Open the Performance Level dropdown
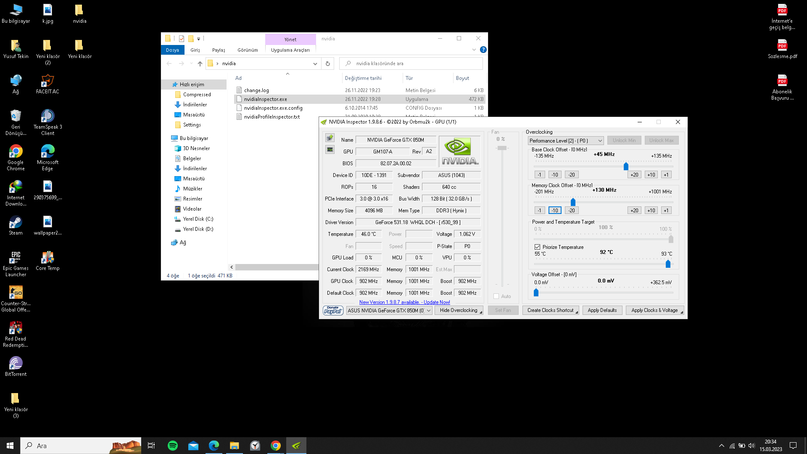The height and width of the screenshot is (454, 807). 566,141
